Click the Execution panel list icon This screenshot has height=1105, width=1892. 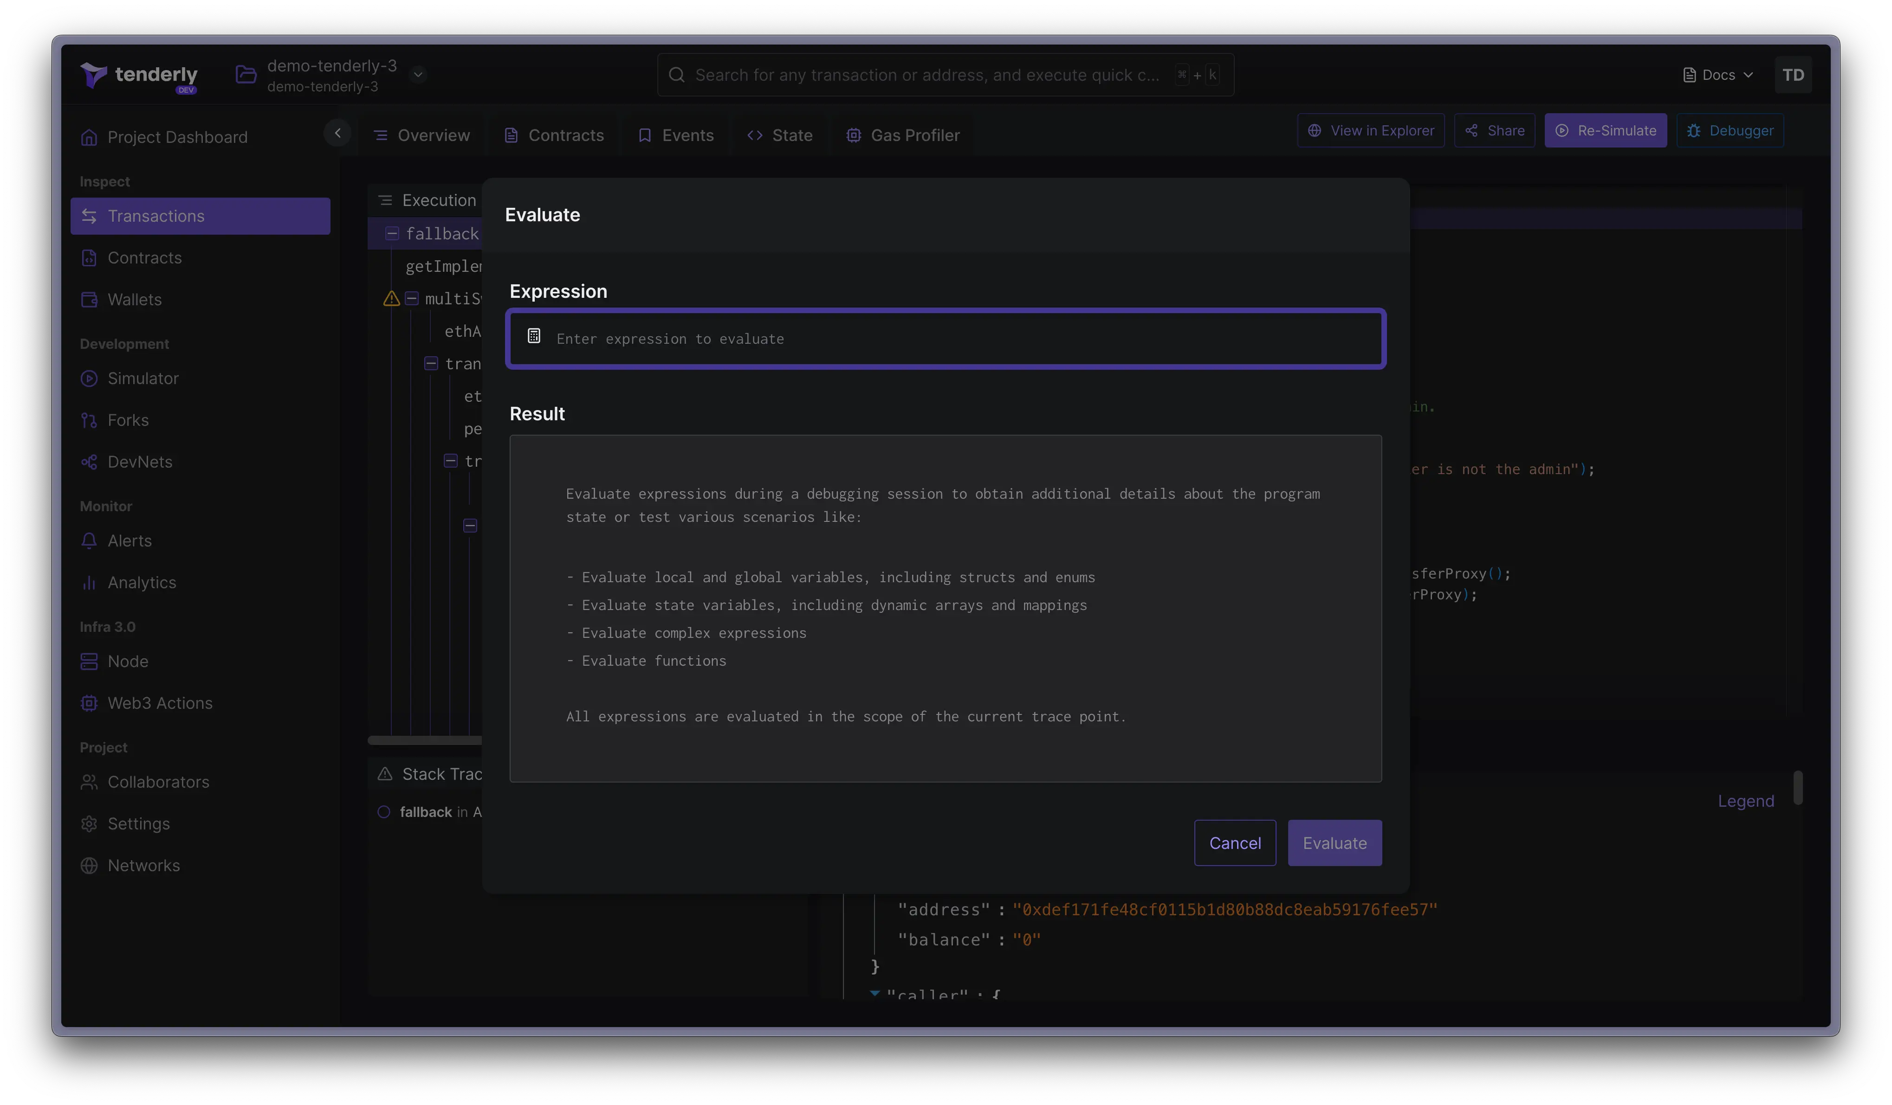tap(385, 200)
